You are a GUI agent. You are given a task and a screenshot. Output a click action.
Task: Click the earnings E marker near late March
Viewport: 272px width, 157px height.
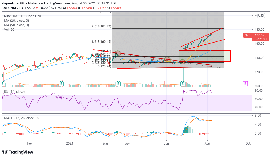(x=118, y=84)
